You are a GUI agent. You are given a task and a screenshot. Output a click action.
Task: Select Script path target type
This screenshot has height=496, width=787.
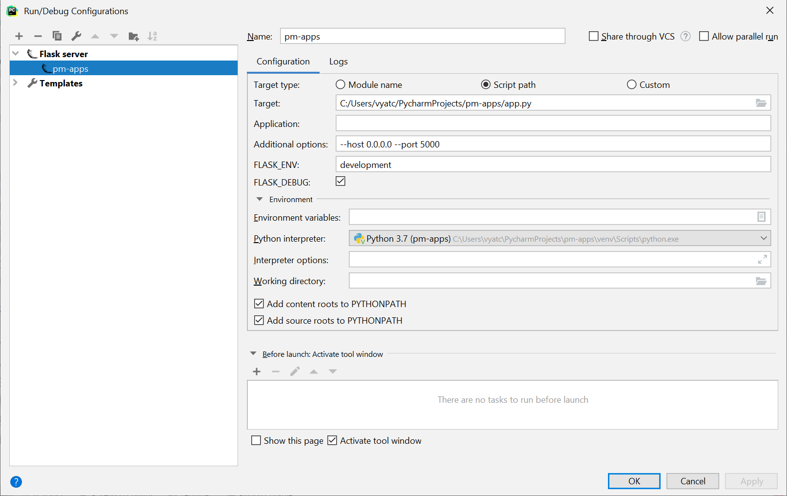point(485,84)
